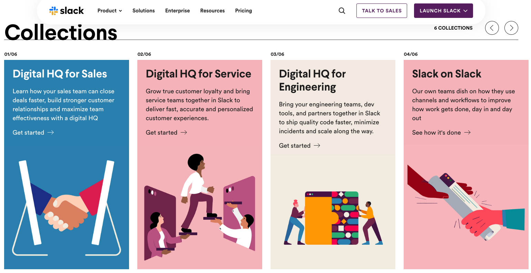Viewport: 531px width, 273px height.
Task: Click arrow beside Get started in Sales card
Action: tap(51, 133)
